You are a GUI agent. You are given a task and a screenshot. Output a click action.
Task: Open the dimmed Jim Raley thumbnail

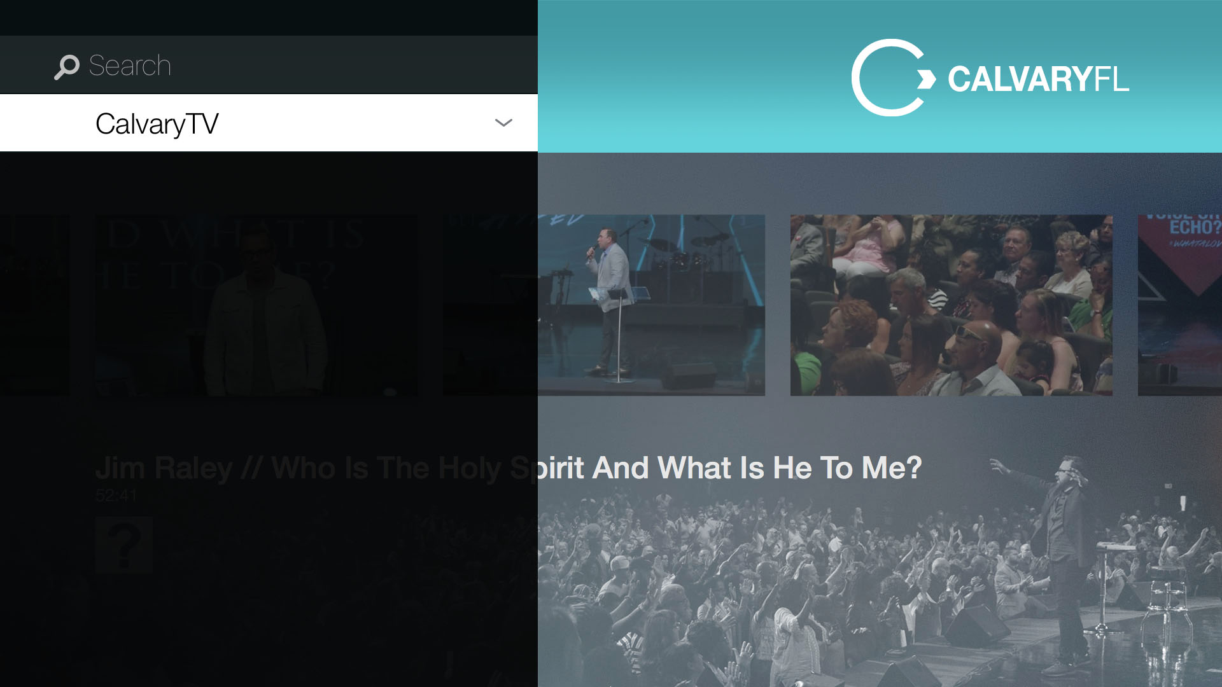(x=256, y=305)
